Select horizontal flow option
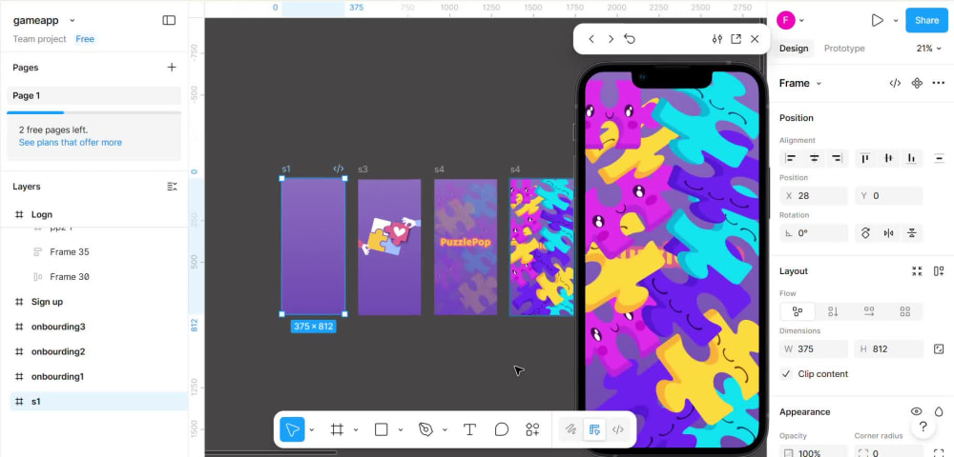 869,311
